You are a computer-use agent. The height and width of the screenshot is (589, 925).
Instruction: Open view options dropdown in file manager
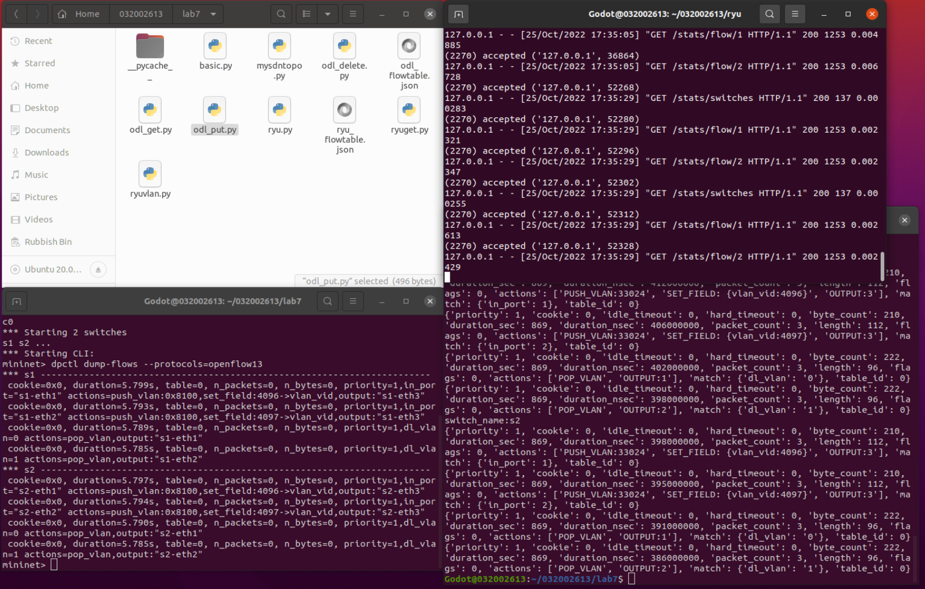coord(328,14)
